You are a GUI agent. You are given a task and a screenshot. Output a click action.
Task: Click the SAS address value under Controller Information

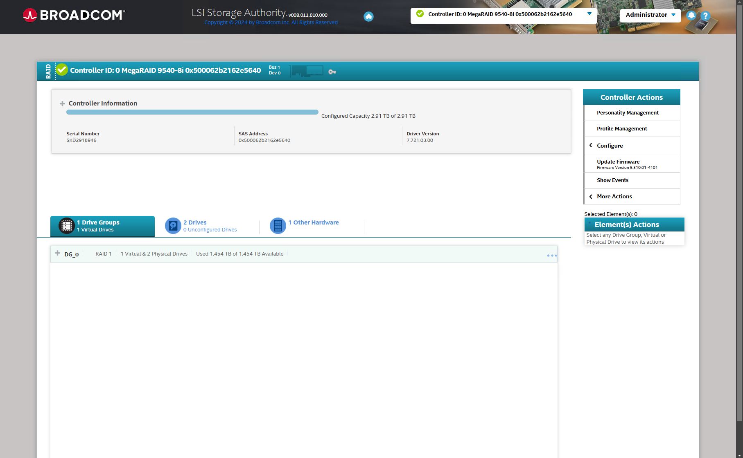click(264, 140)
